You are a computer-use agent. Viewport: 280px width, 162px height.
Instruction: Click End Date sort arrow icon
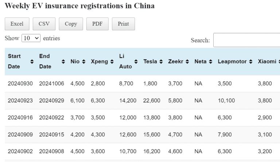[63, 62]
